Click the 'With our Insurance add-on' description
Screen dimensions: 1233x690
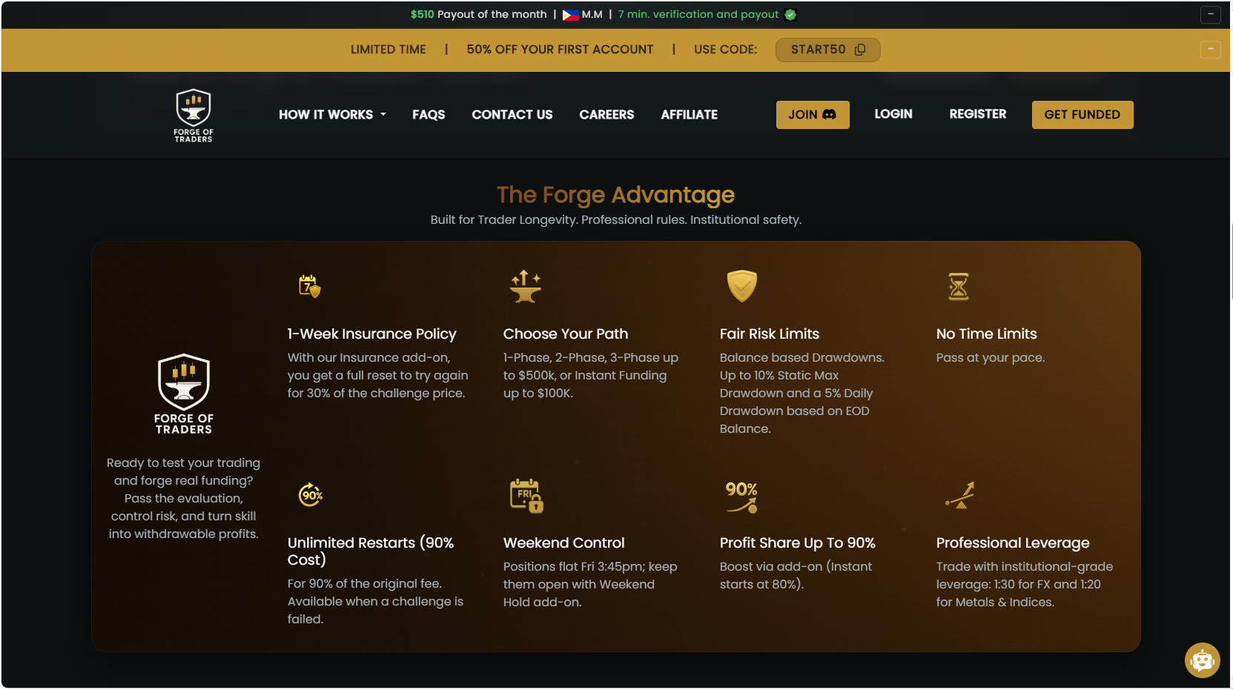point(378,376)
